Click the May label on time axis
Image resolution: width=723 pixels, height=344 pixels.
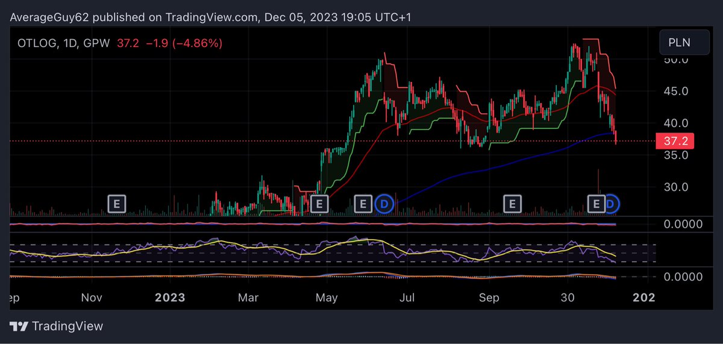click(x=327, y=298)
